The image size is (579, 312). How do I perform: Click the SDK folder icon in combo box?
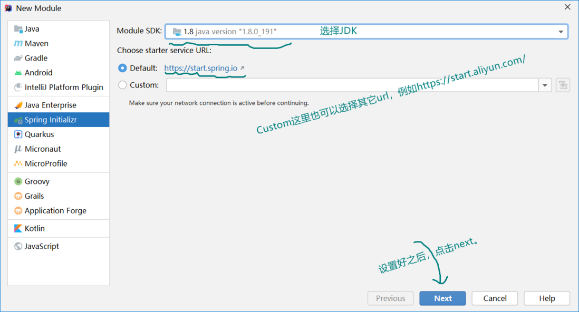tap(177, 32)
